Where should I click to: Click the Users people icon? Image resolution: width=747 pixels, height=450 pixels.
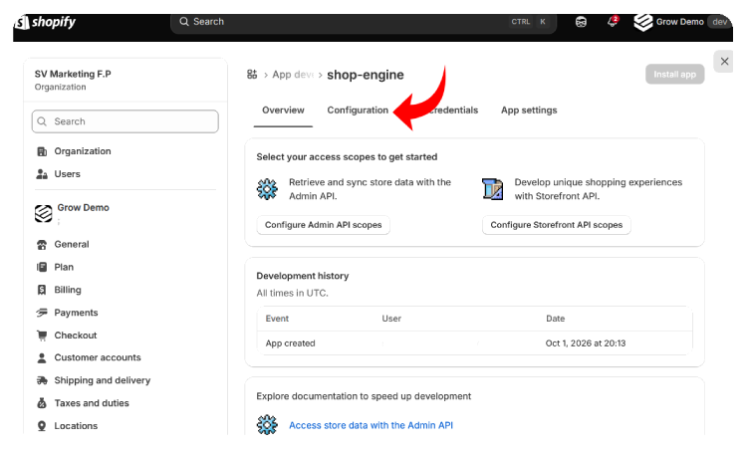tap(42, 174)
